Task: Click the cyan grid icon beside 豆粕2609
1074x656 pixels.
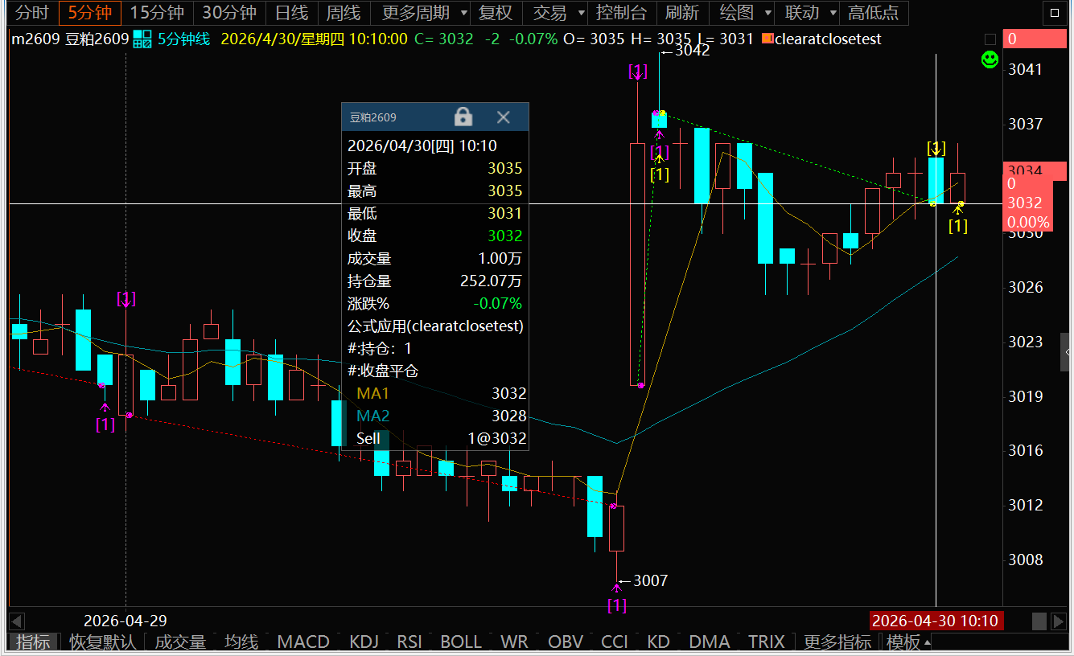Action: [142, 39]
